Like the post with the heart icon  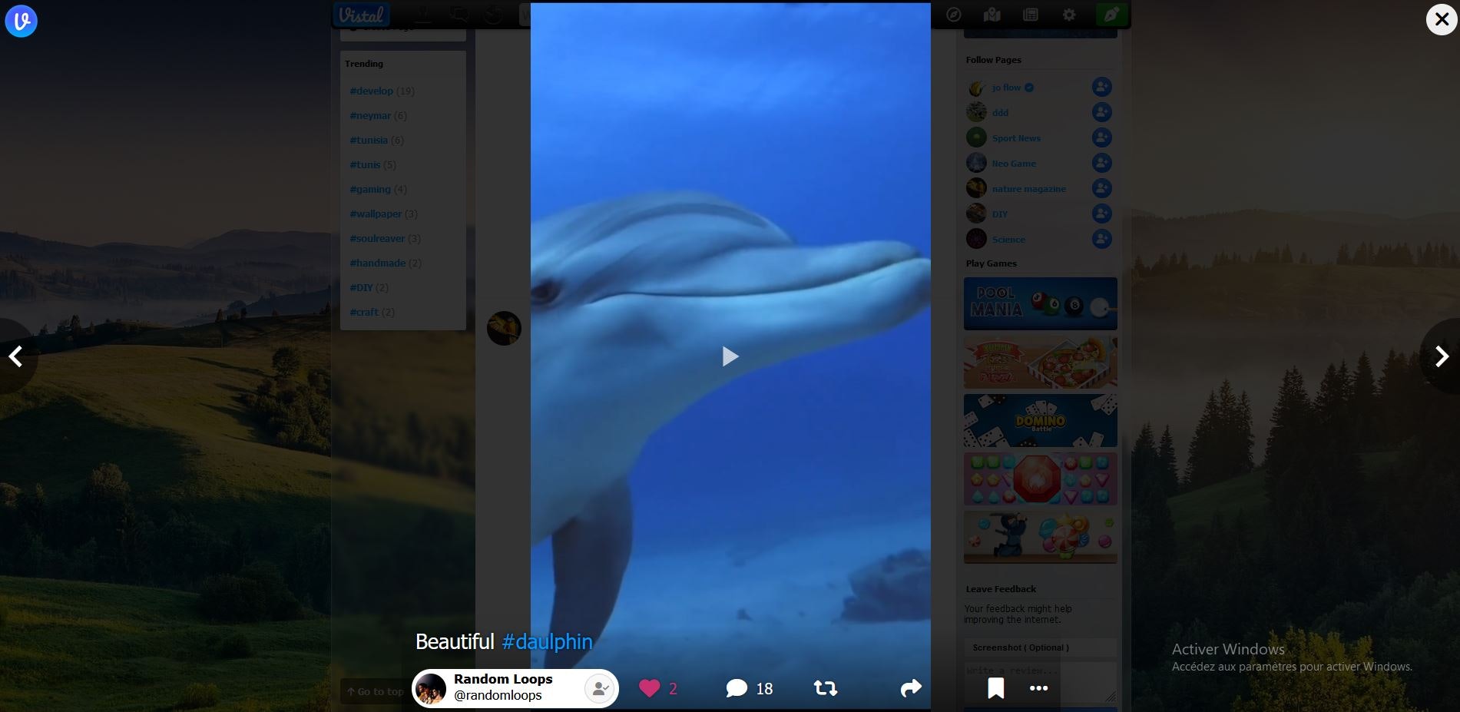(650, 688)
